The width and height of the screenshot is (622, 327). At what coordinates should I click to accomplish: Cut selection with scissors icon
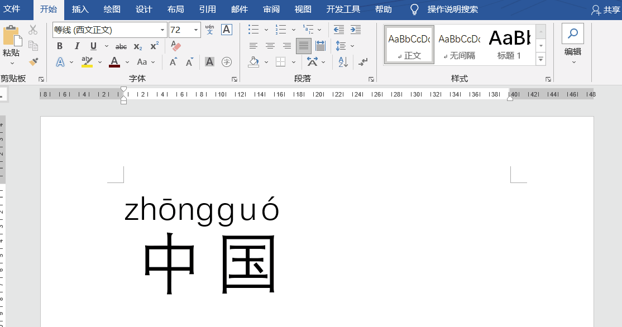click(x=33, y=30)
